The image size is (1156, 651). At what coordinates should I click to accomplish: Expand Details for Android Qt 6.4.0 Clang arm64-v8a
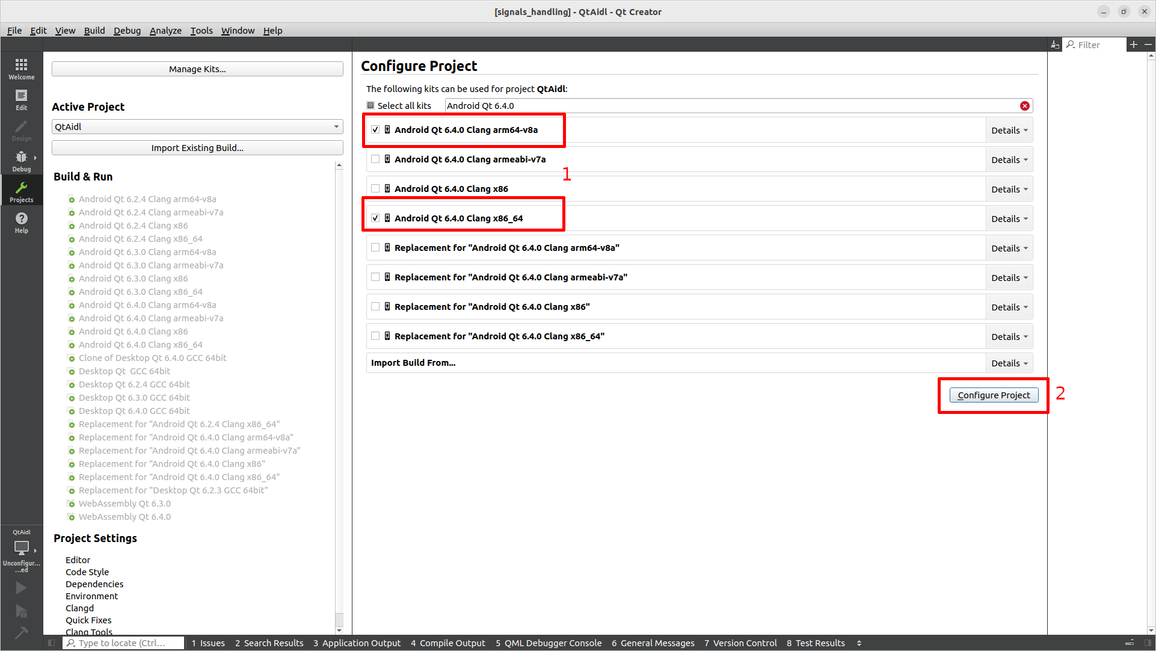click(1009, 131)
